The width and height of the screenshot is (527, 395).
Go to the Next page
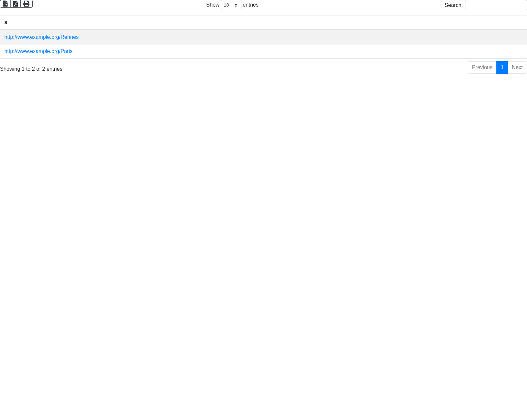517,67
